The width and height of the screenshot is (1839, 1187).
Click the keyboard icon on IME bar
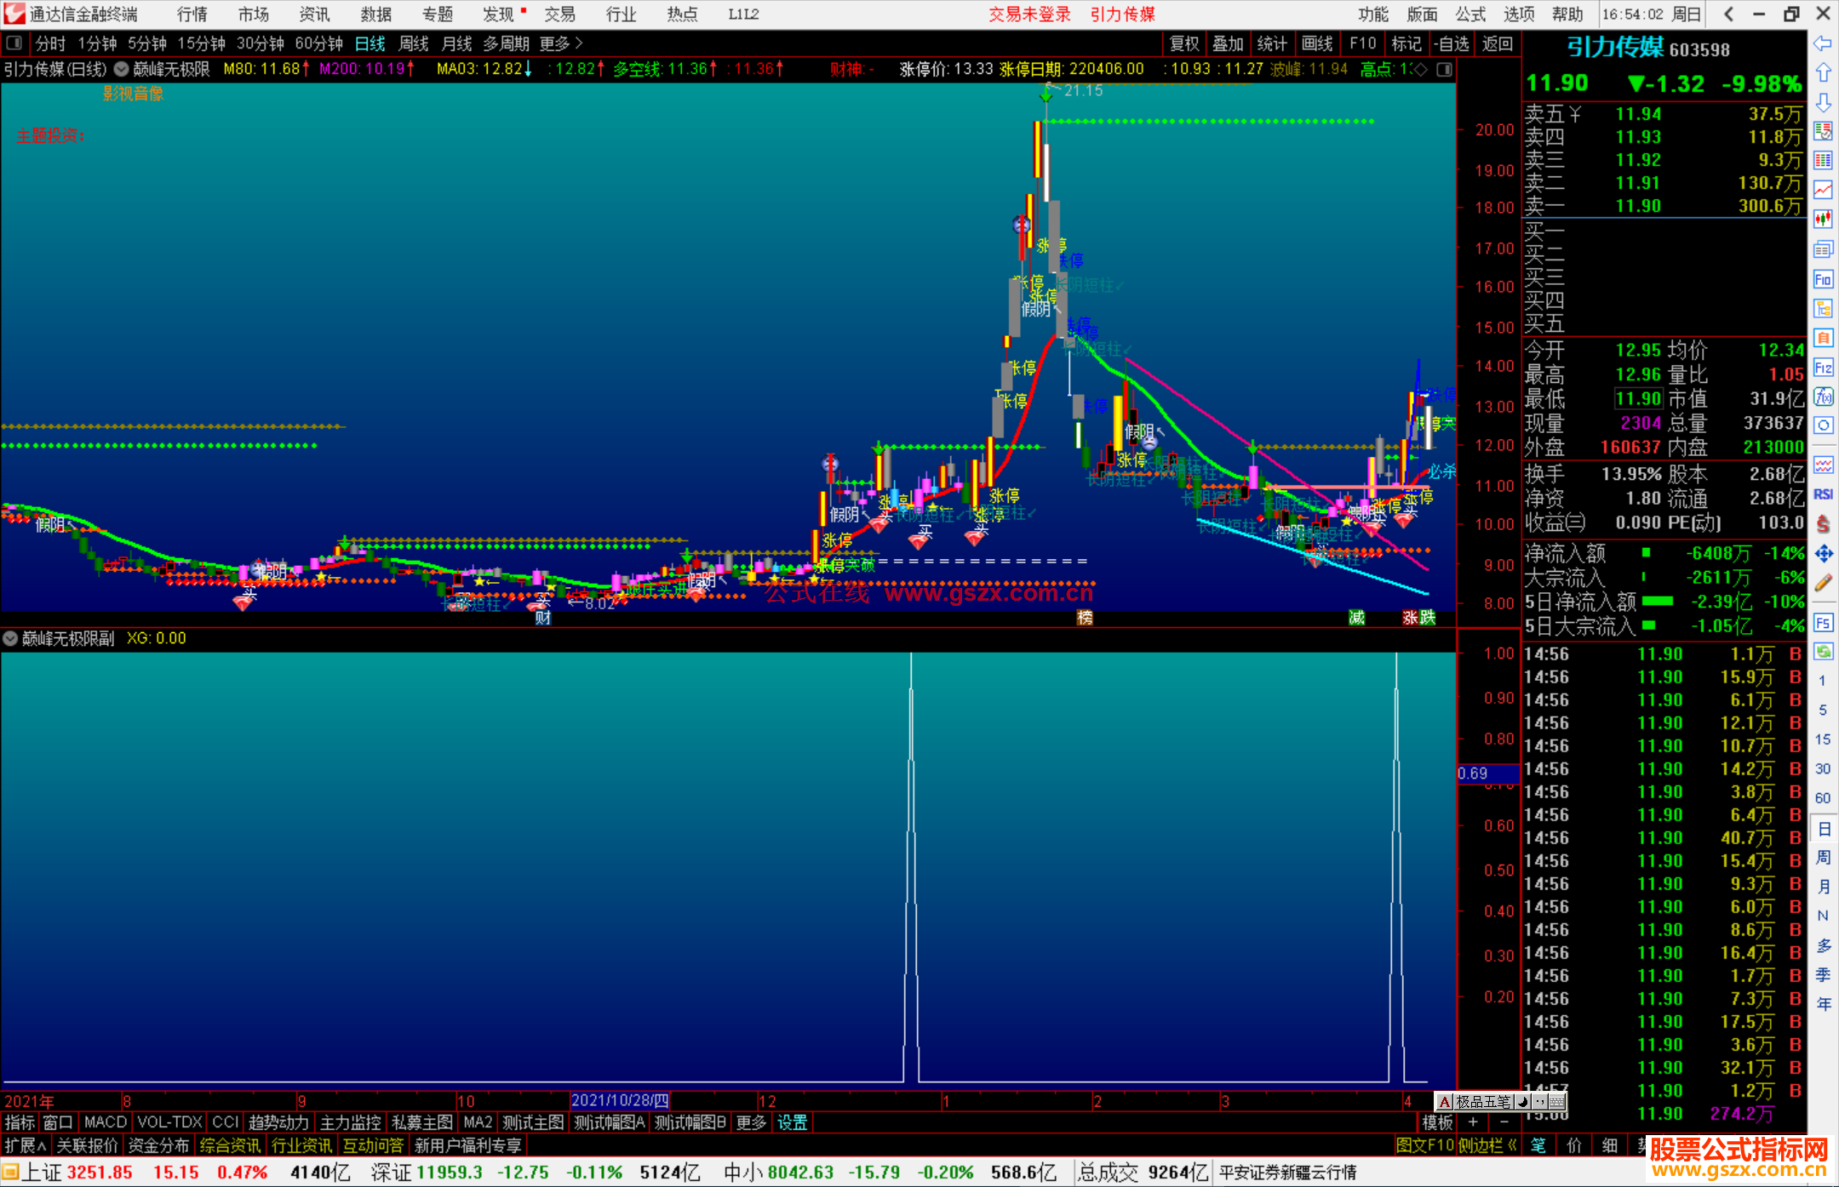pyautogui.click(x=1557, y=1101)
